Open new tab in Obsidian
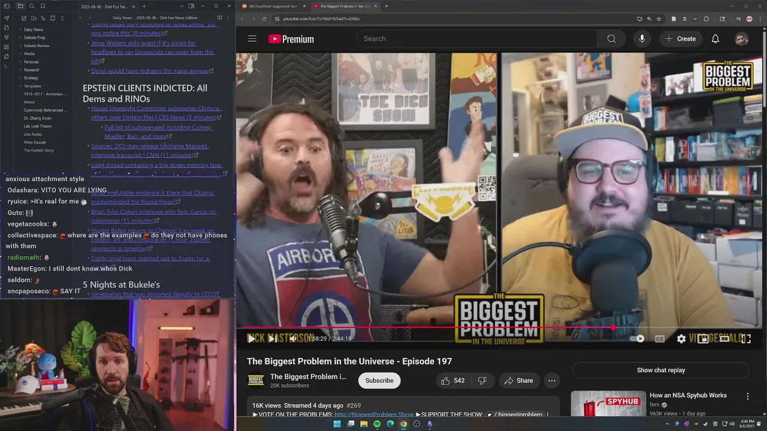Screen dimensions: 767x431 tap(144, 6)
